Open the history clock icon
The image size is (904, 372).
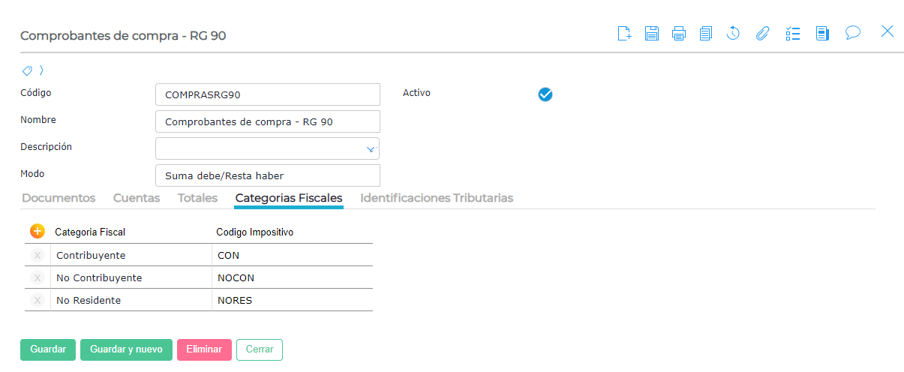(733, 33)
